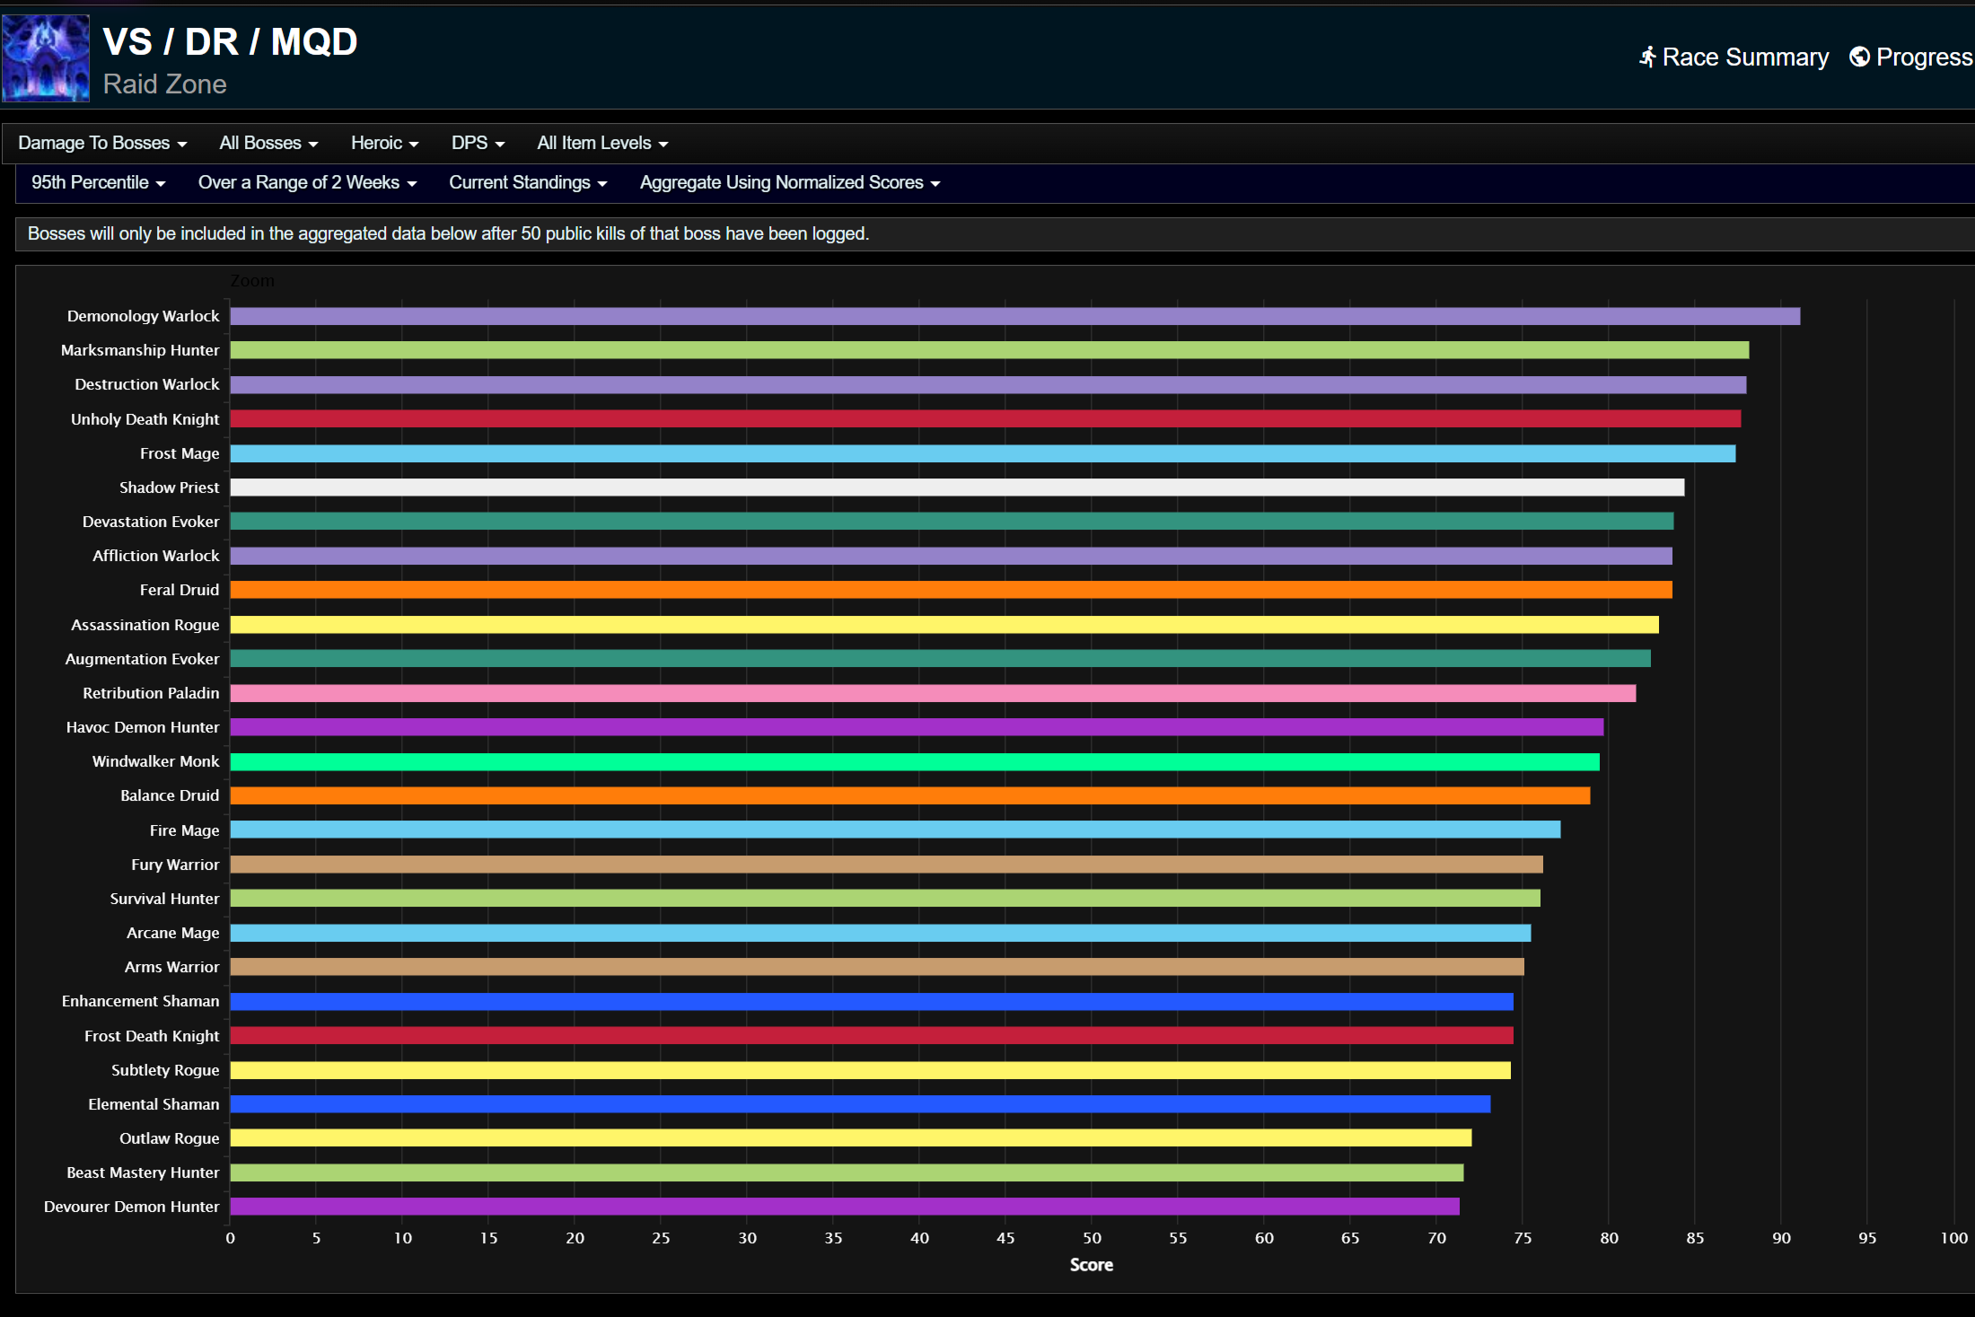Click the VS / DR / MQD title
Image resolution: width=1975 pixels, height=1317 pixels.
pyautogui.click(x=230, y=42)
